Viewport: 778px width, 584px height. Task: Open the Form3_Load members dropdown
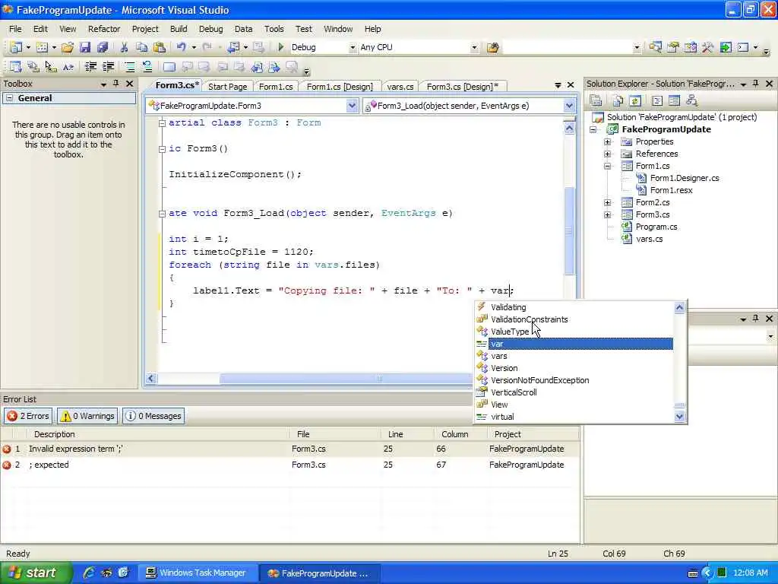569,105
